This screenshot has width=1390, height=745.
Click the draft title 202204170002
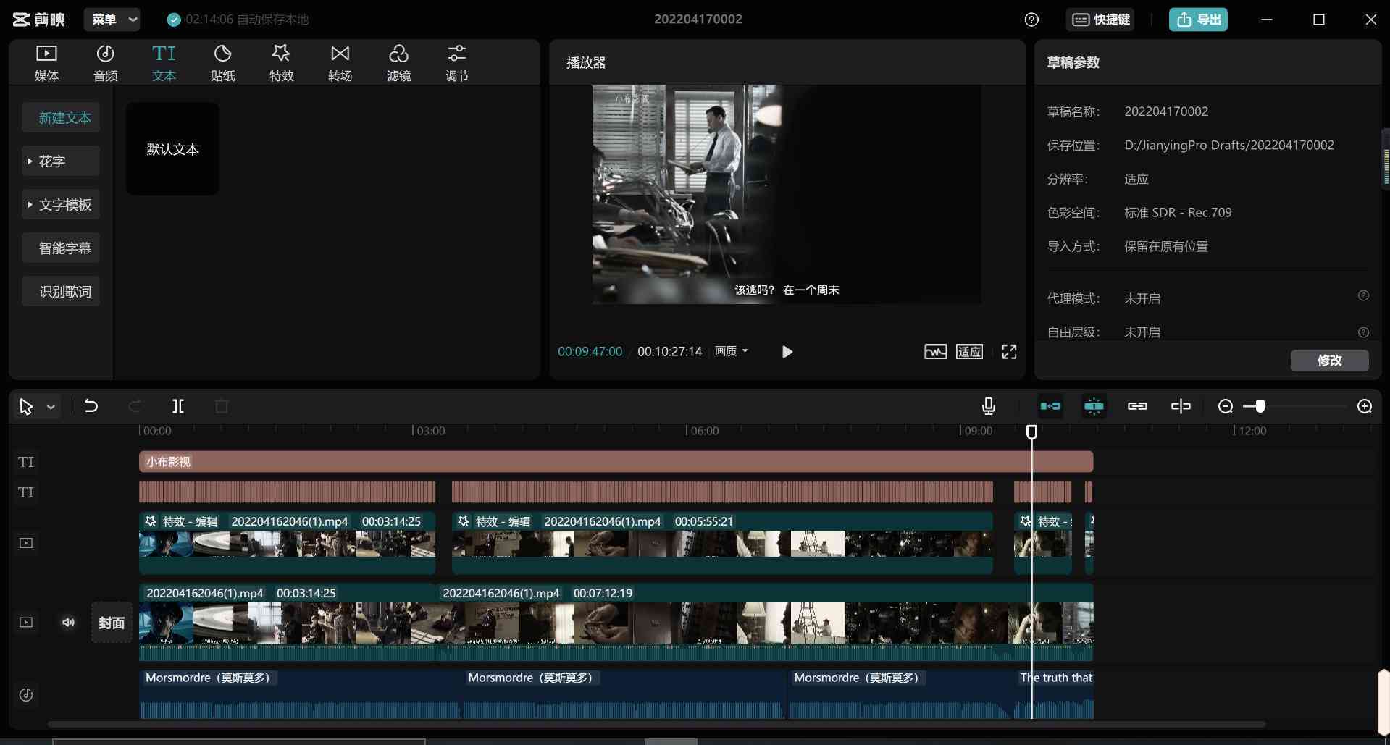pyautogui.click(x=698, y=20)
